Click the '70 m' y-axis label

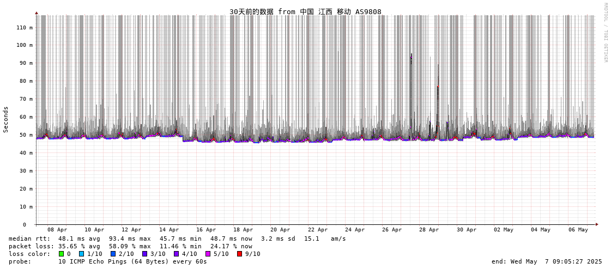(x=26, y=99)
